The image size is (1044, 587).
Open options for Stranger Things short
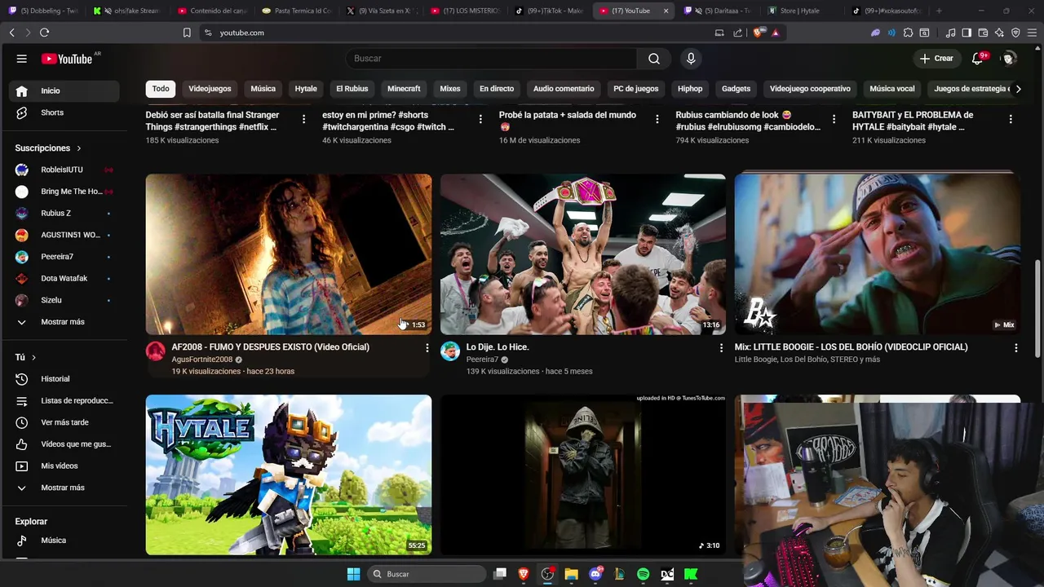coord(303,119)
